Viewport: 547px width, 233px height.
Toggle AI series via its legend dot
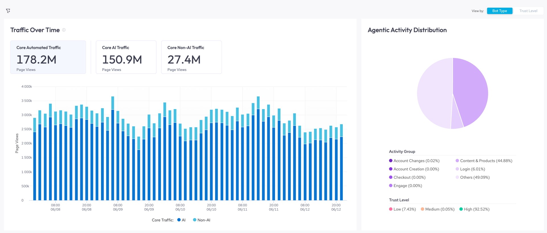point(179,220)
